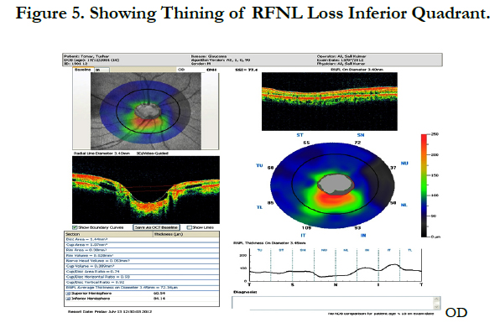Image resolution: width=500 pixels, height=328 pixels.
Task: Click the sector value 37 on the map
Action: click(393, 168)
